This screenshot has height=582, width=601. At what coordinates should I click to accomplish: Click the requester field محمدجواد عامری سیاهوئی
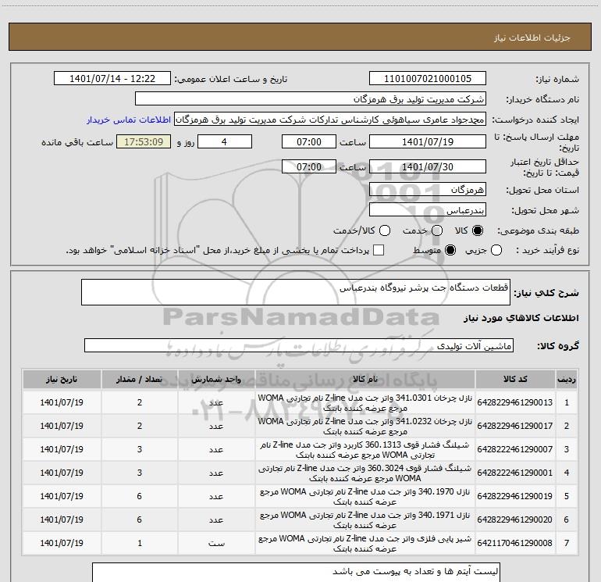330,120
